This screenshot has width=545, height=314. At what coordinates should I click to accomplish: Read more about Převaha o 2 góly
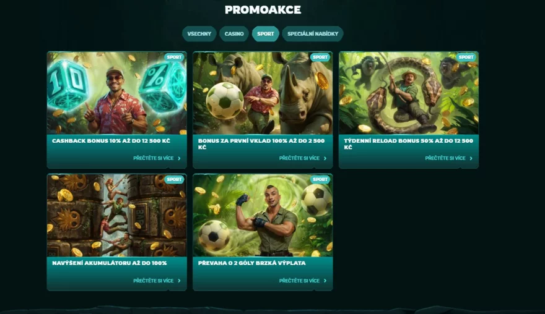[303, 281]
